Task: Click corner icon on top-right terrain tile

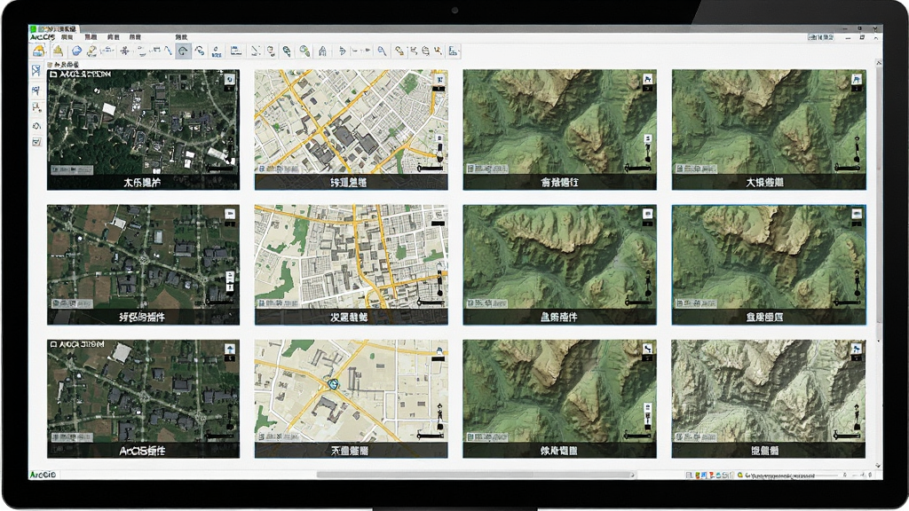Action: tap(857, 79)
